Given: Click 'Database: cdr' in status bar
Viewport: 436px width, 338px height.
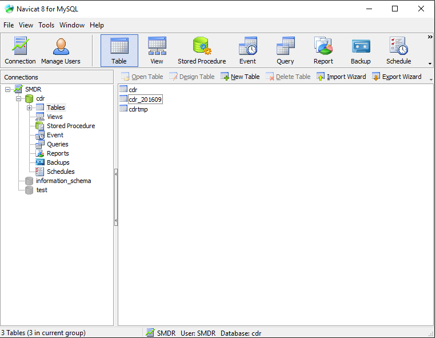Looking at the screenshot, I should (x=241, y=333).
